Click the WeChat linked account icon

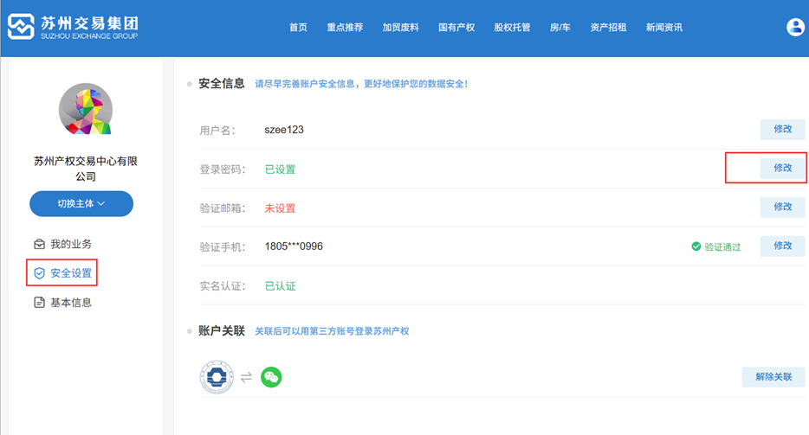(x=271, y=377)
